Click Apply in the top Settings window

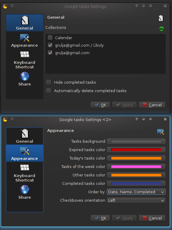(x=124, y=105)
